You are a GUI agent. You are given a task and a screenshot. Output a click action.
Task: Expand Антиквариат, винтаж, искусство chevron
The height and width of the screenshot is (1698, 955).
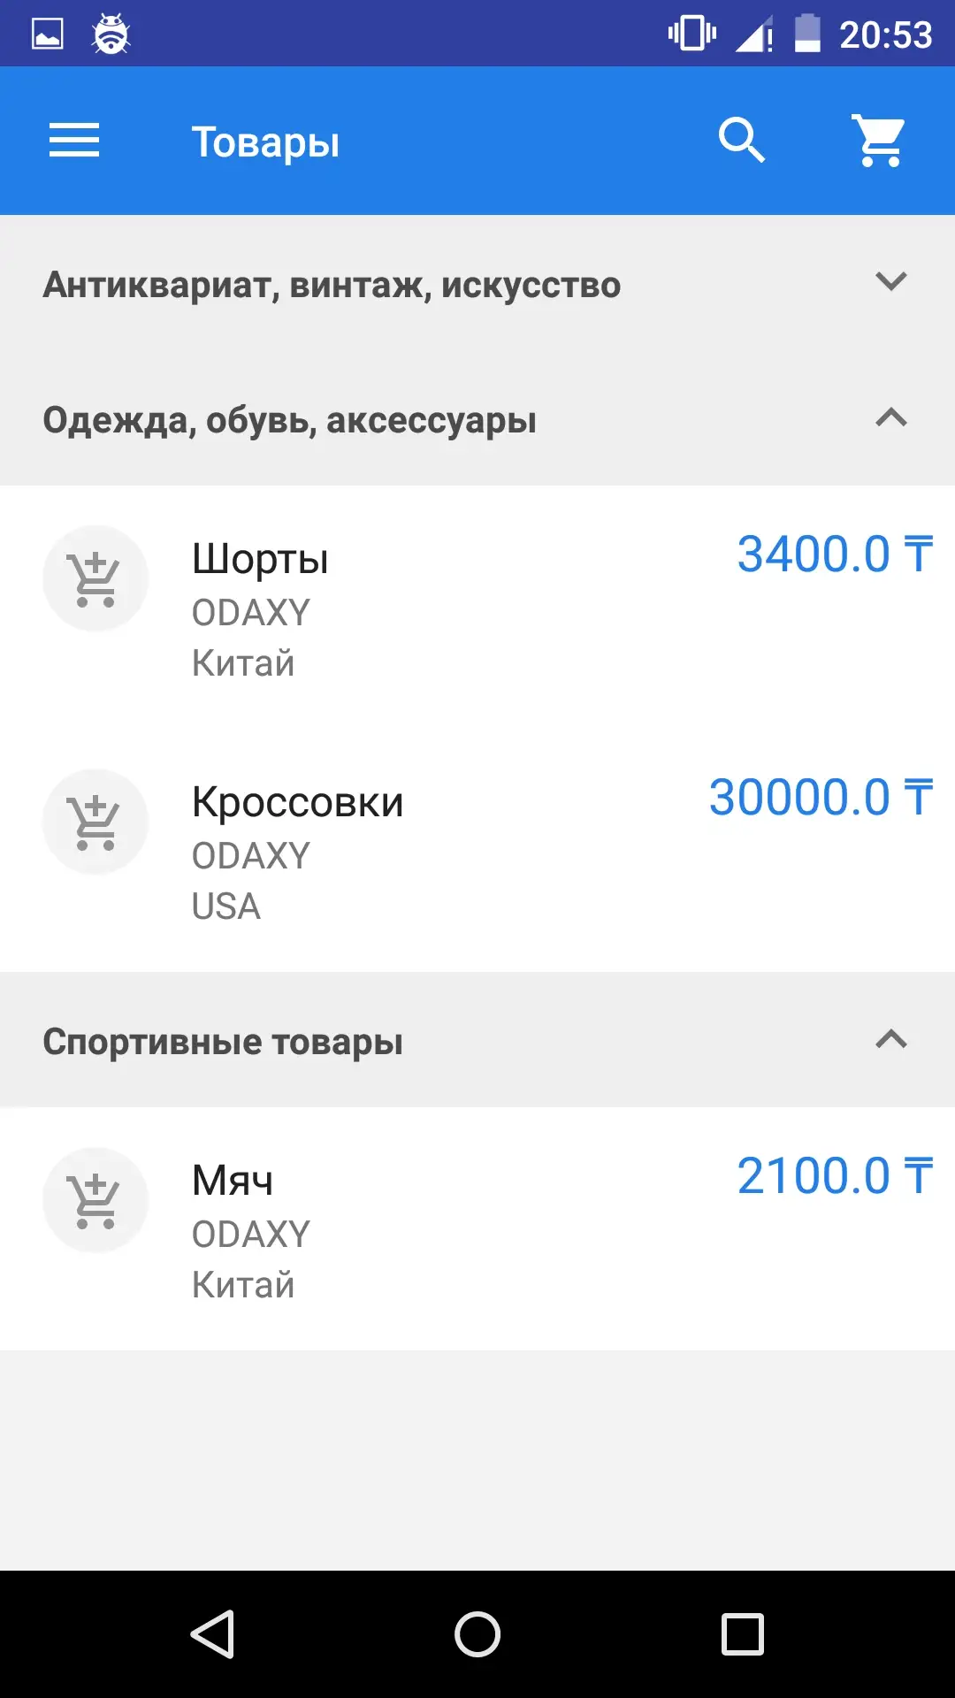890,282
